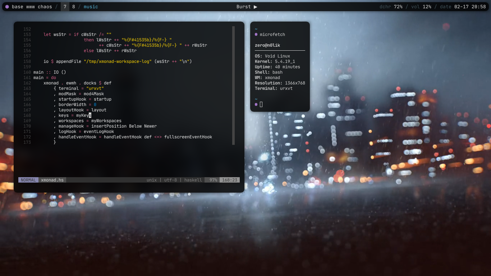Click line number 153 in the gutter
The width and height of the screenshot is (491, 276).
click(27, 34)
